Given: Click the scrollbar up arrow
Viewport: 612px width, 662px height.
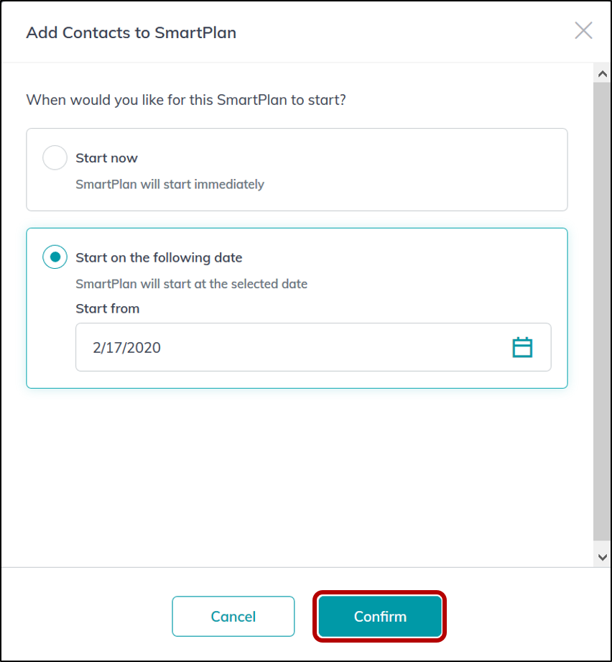Looking at the screenshot, I should click(x=602, y=74).
